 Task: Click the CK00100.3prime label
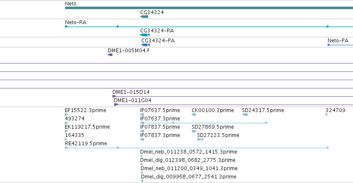tap(213, 110)
